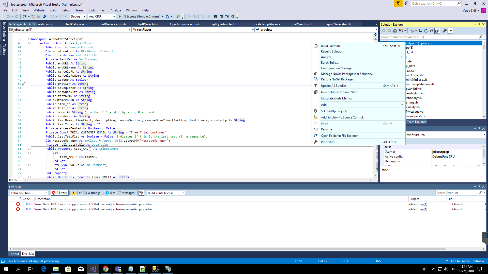Image resolution: width=488 pixels, height=274 pixels.
Task: Collapse All items in Solution Explorer
Action: point(432,31)
